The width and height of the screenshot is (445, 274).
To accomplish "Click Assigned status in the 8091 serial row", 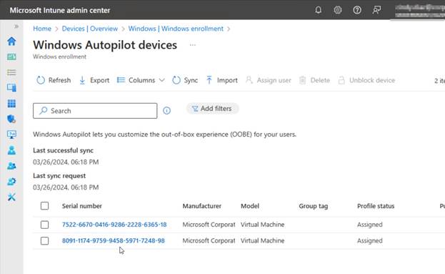I will 370,241.
